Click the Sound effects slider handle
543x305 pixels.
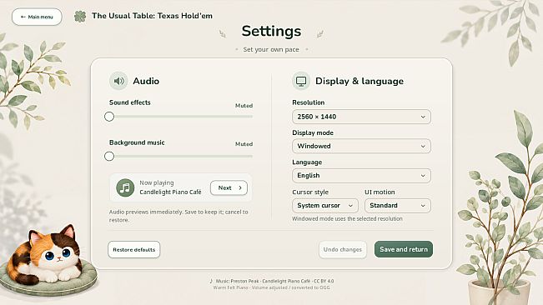coord(109,117)
